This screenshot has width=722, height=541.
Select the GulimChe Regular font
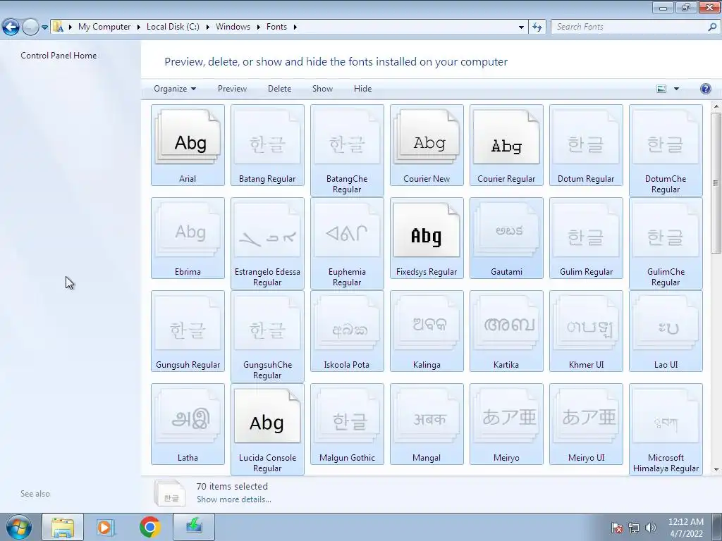click(x=666, y=243)
